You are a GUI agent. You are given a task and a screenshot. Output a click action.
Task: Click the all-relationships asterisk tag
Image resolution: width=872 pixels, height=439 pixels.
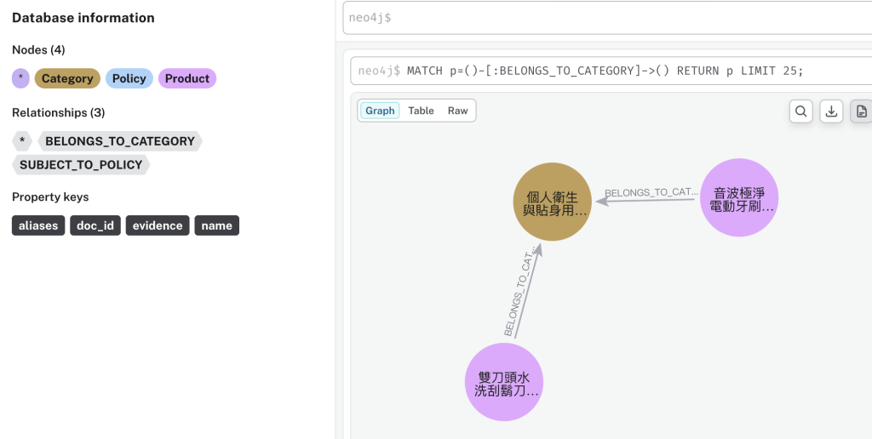(22, 141)
